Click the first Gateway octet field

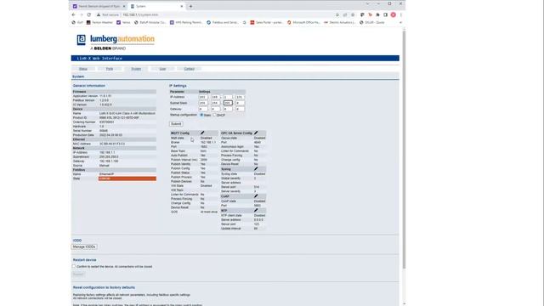pos(203,109)
